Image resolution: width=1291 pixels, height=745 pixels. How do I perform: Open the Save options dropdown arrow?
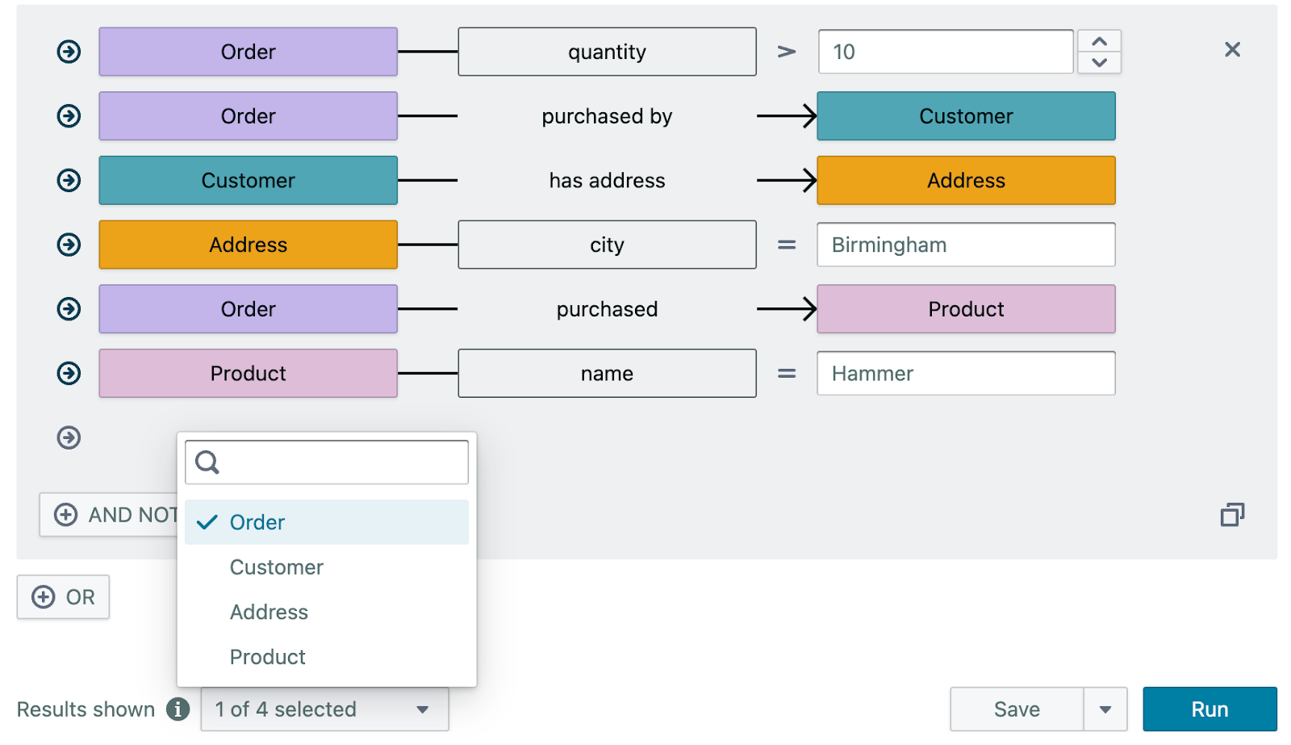1106,709
